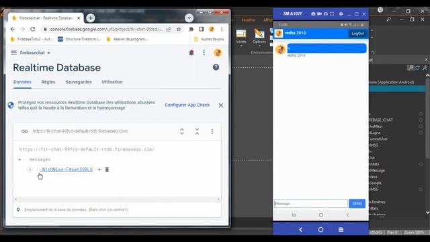Collapse the messages node
Viewport: 430px width, 242px height.
click(x=19, y=160)
